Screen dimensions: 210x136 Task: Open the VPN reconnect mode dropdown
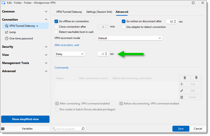point(130,38)
